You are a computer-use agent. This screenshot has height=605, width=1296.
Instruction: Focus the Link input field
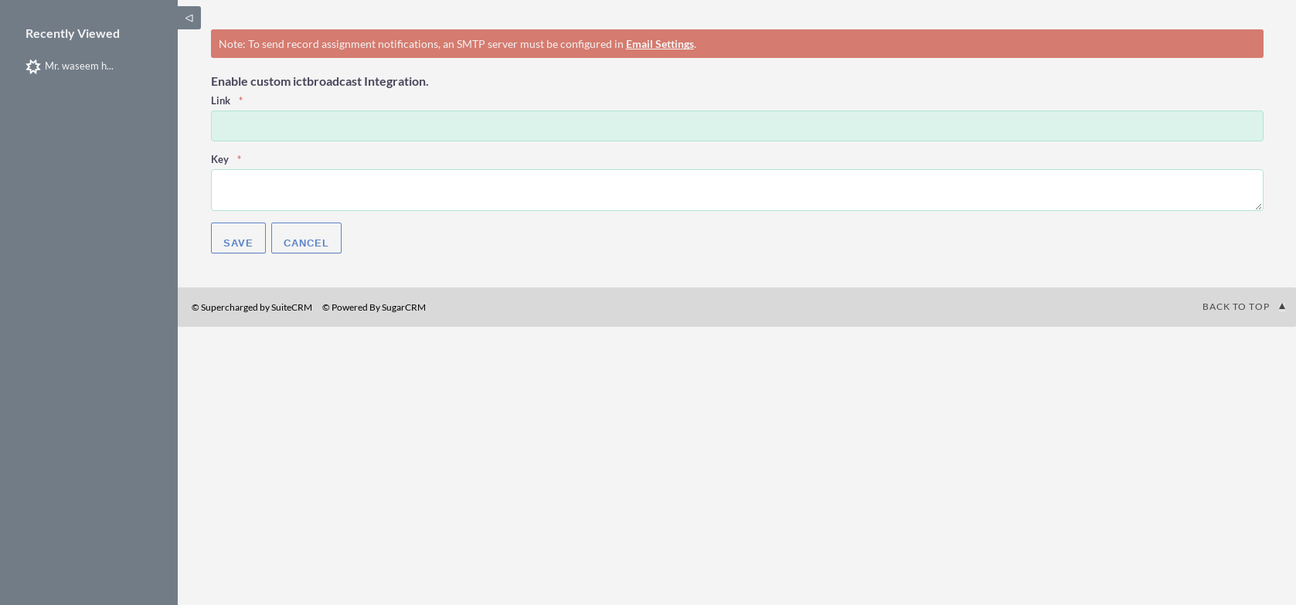click(737, 126)
